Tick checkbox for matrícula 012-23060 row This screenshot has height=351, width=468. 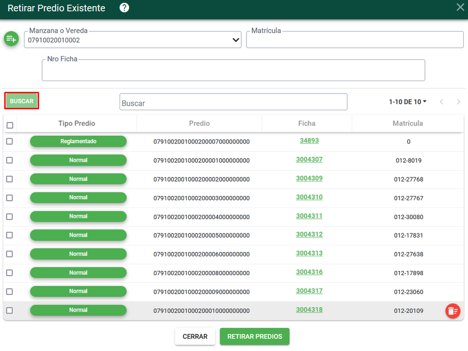[9, 292]
